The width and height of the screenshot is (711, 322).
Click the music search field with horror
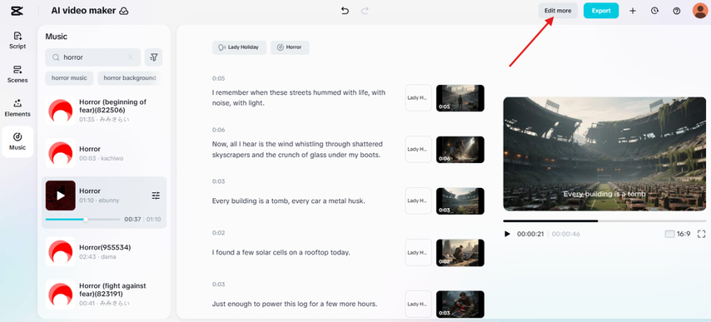[x=93, y=57]
